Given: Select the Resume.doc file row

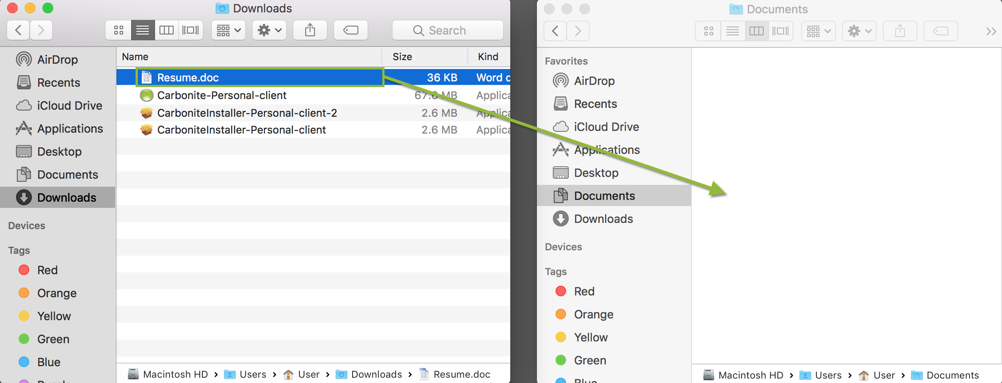Looking at the screenshot, I should (314, 77).
